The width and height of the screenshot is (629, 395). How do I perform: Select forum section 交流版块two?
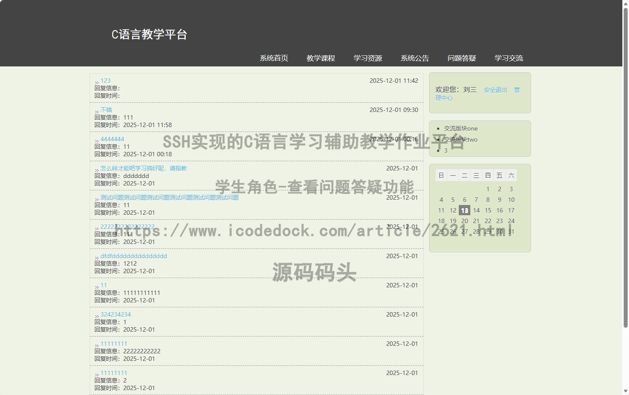[x=461, y=139]
